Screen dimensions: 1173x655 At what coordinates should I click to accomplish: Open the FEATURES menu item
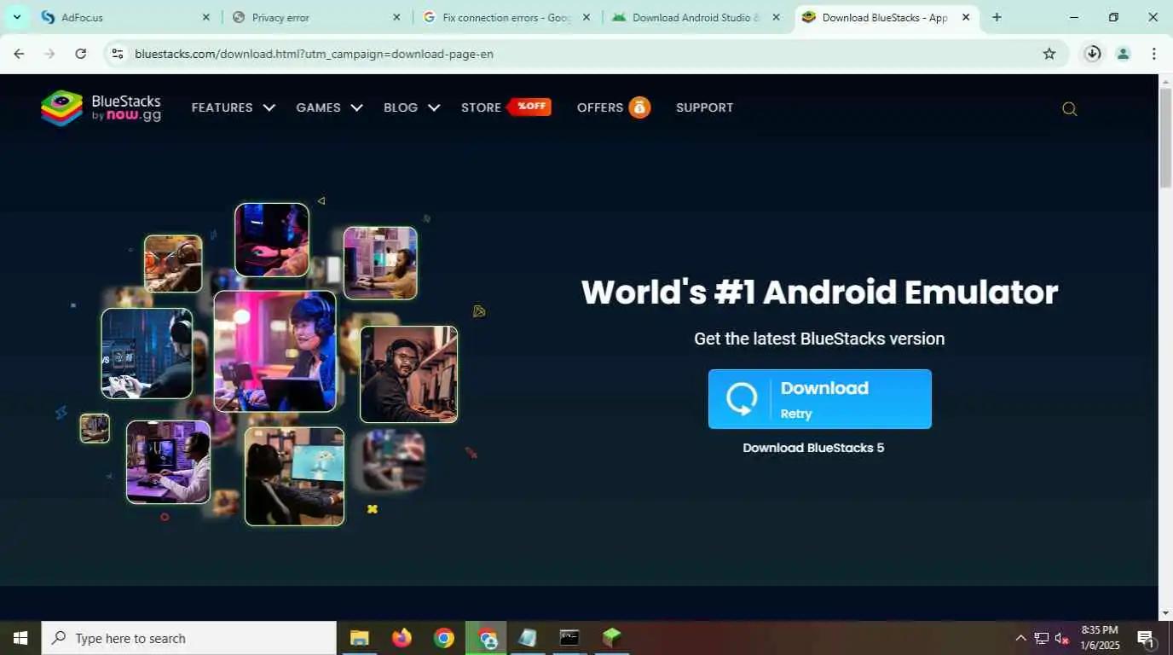[222, 107]
